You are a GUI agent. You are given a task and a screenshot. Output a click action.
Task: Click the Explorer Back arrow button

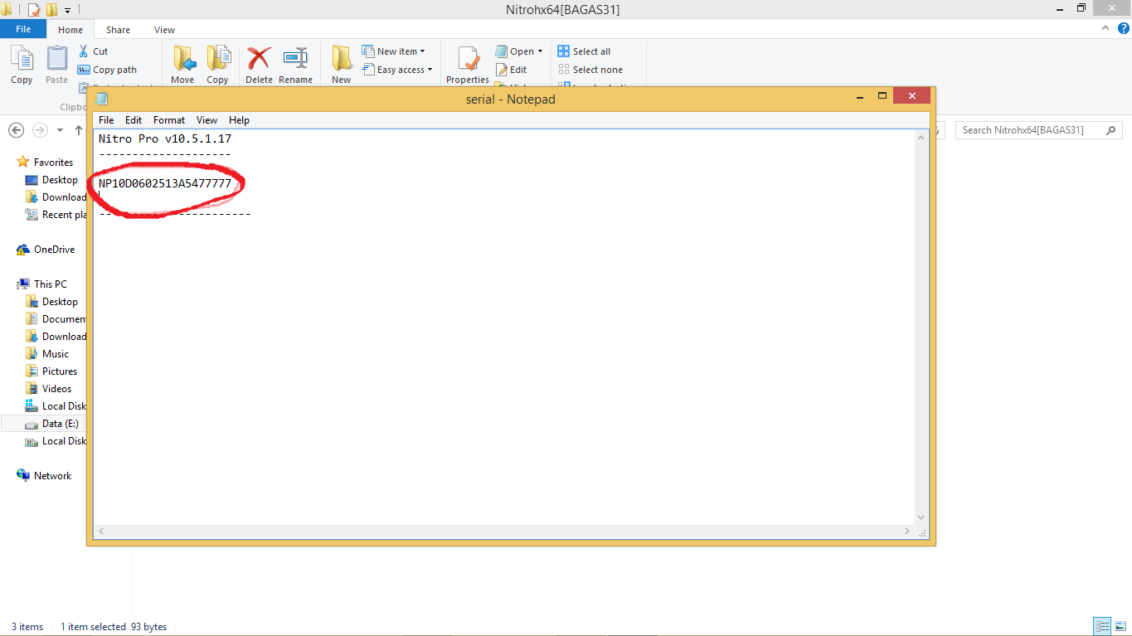click(x=16, y=130)
